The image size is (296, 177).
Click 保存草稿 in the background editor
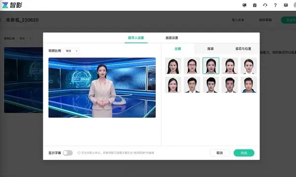click(265, 20)
